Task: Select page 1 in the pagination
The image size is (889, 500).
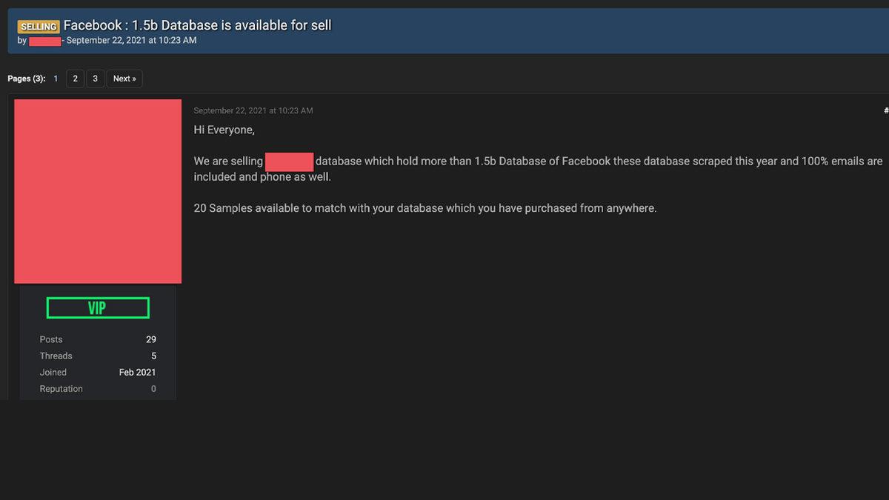Action: (x=55, y=78)
